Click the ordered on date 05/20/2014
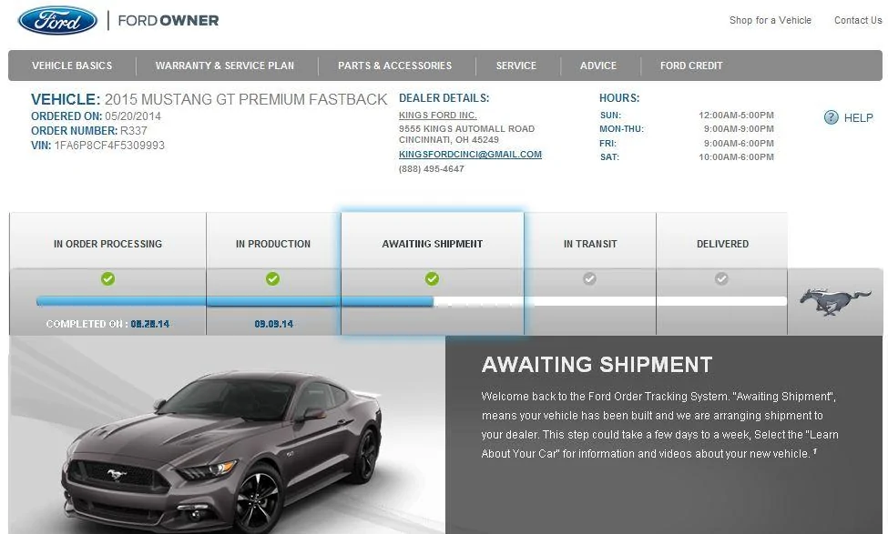The width and height of the screenshot is (888, 534). point(133,116)
